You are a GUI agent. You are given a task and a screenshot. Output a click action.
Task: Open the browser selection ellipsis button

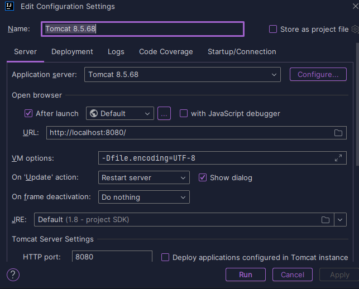(164, 113)
